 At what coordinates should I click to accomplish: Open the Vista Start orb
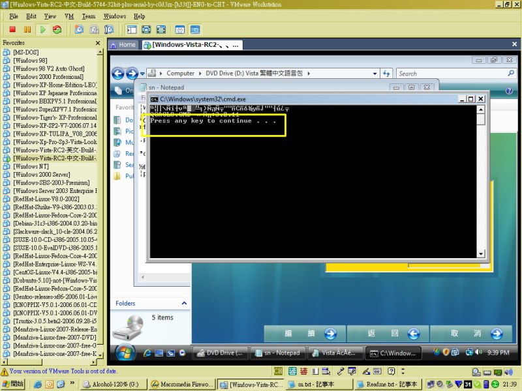point(125,352)
